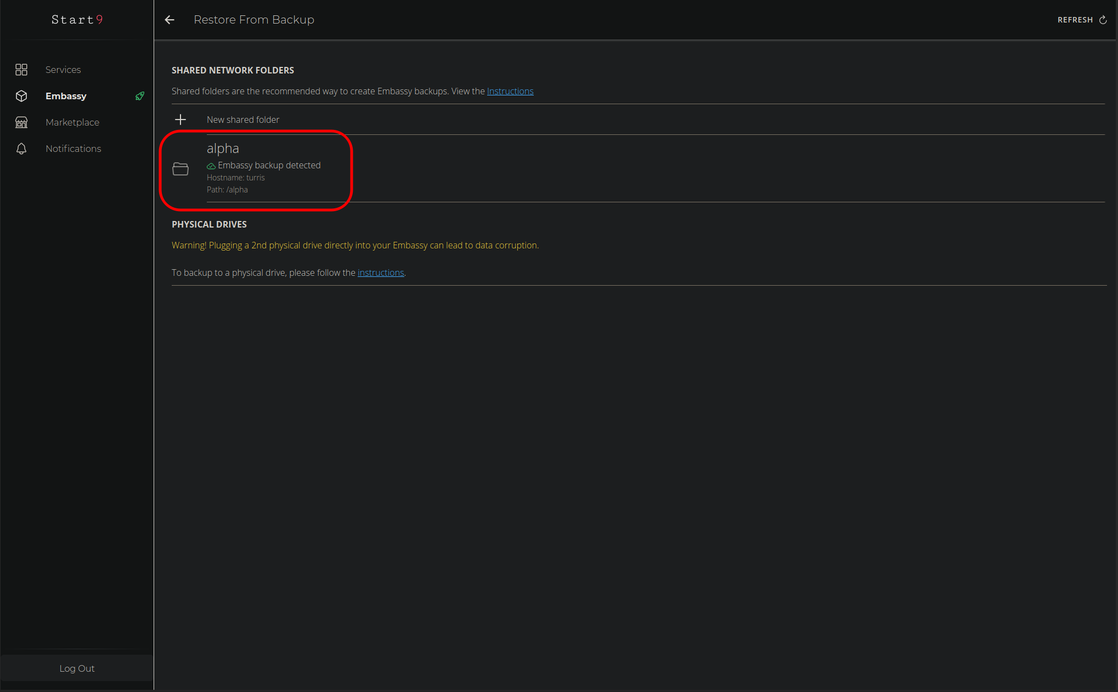Click the green cloud backup-detected icon
This screenshot has width=1118, height=692.
[x=211, y=166]
